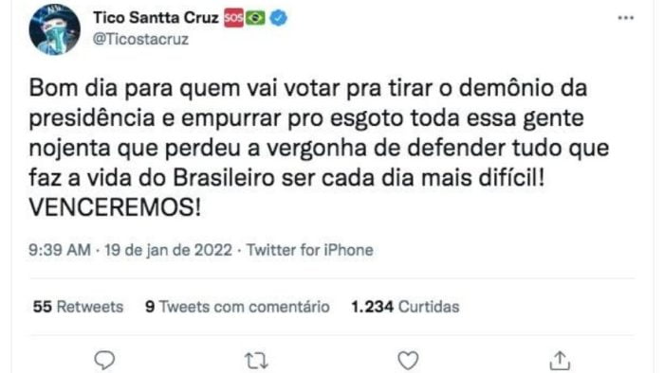Click Tico Santta Cruz profile avatar
Image resolution: width=664 pixels, height=373 pixels.
[x=54, y=29]
